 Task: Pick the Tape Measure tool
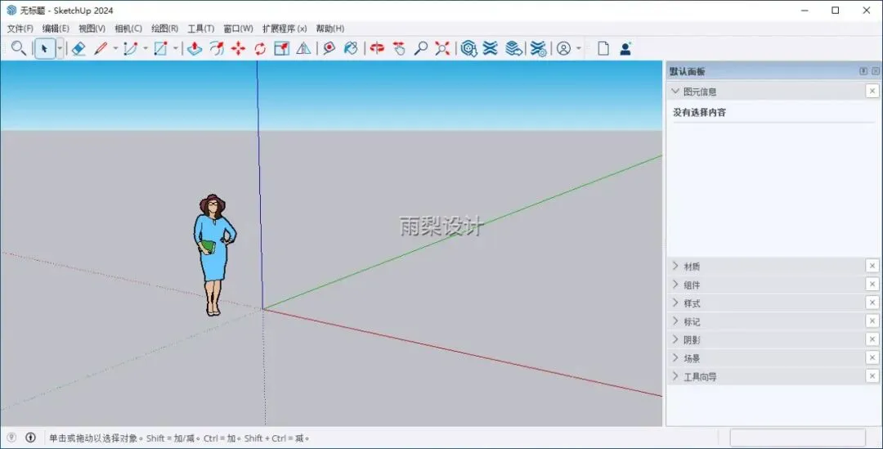(329, 48)
